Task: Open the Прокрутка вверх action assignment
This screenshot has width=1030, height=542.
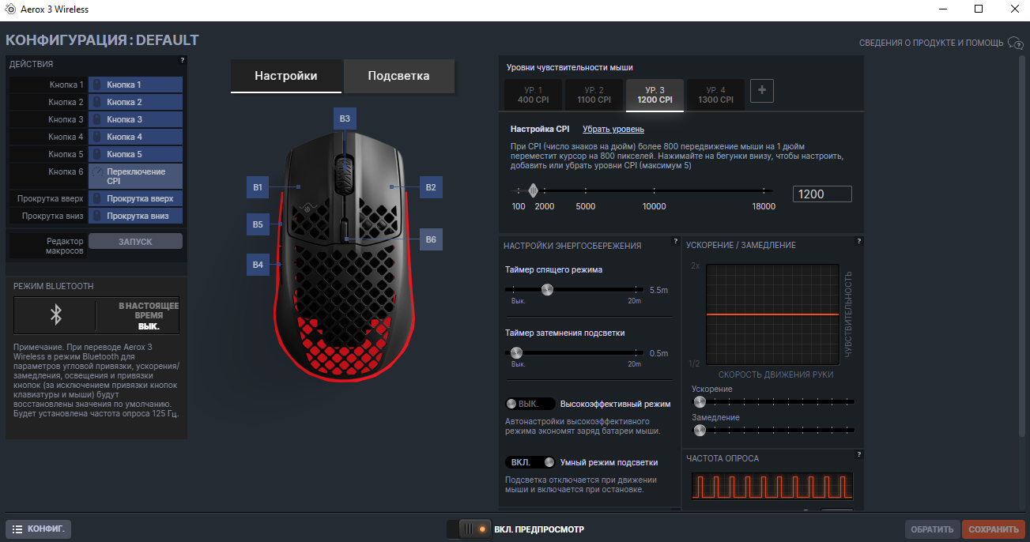Action: pyautogui.click(x=135, y=198)
